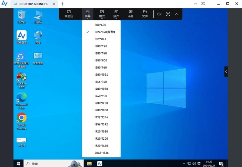The width and height of the screenshot is (242, 167).
Task: Click the 自适应 fit-to-window icon
Action: coord(69,14)
